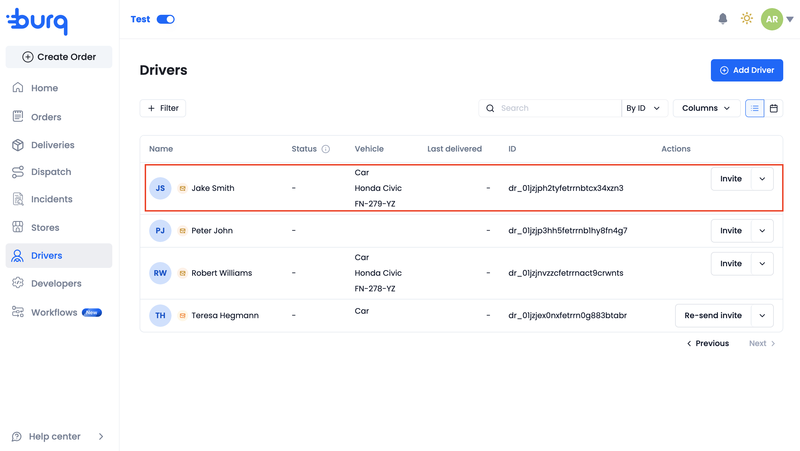800x451 pixels.
Task: Click the Status info icon
Action: (x=325, y=149)
